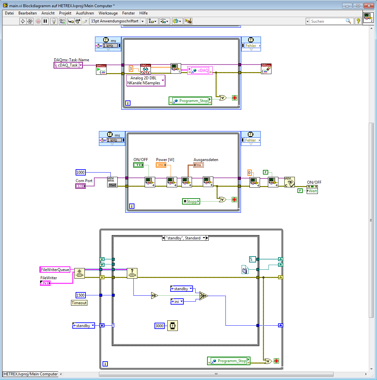Toggle Highlight Execution light bulb
The height and width of the screenshot is (380, 377).
(54, 21)
